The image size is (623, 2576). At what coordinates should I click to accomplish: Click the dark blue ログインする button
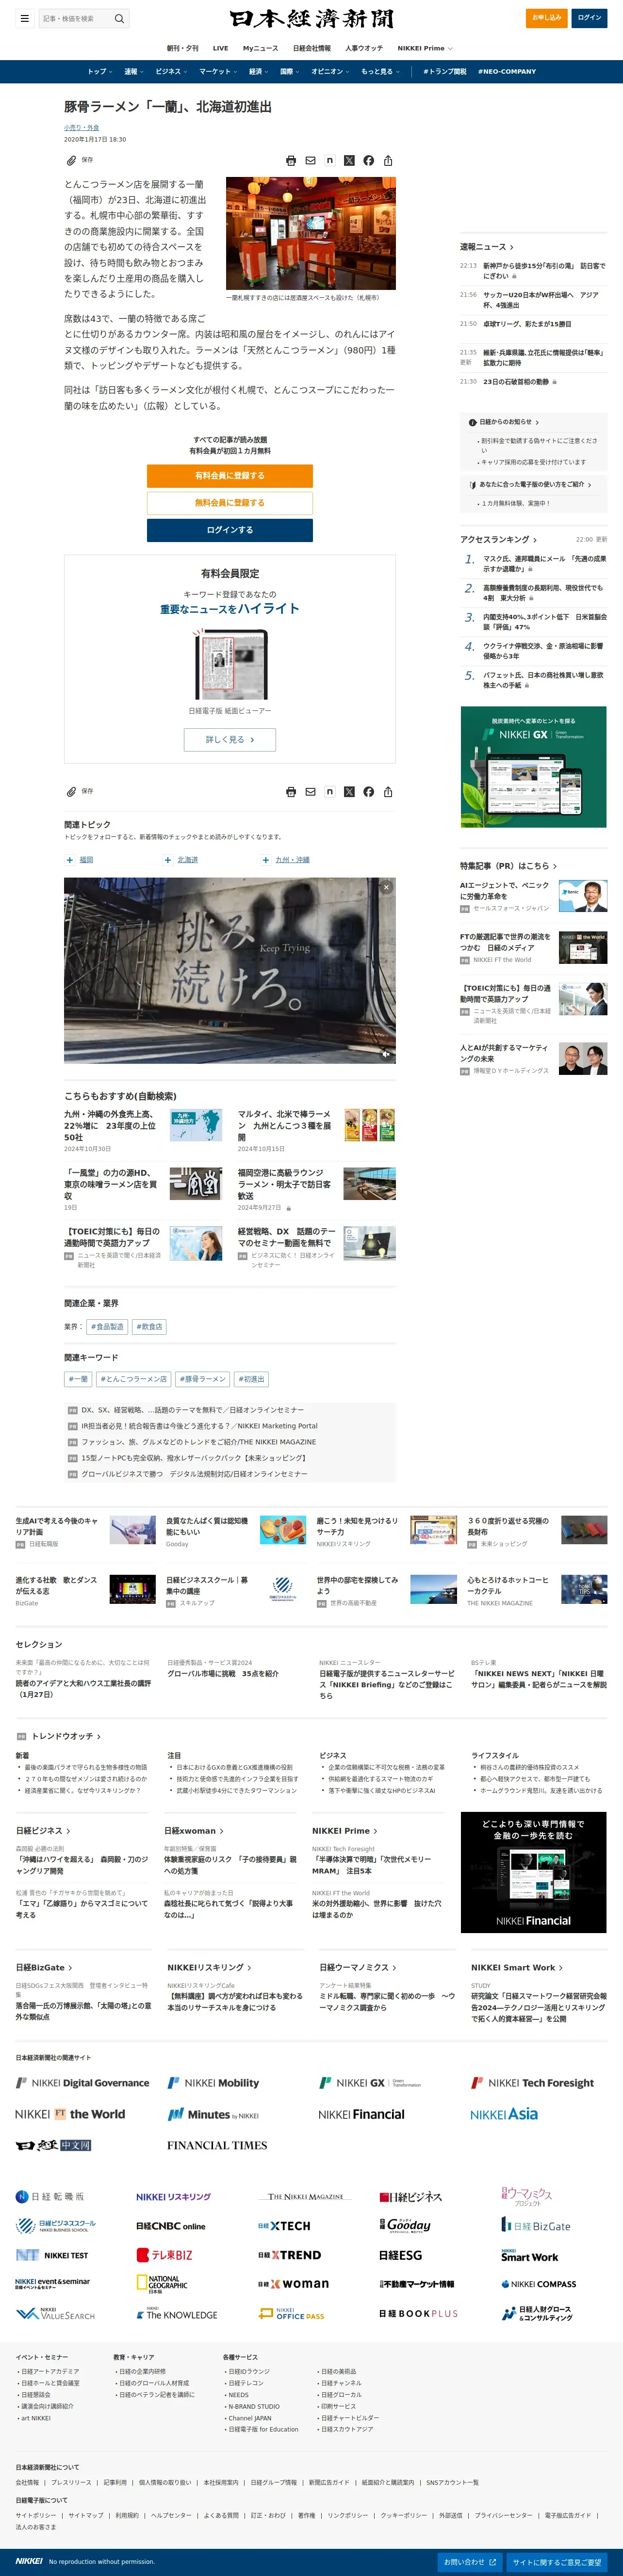(230, 530)
